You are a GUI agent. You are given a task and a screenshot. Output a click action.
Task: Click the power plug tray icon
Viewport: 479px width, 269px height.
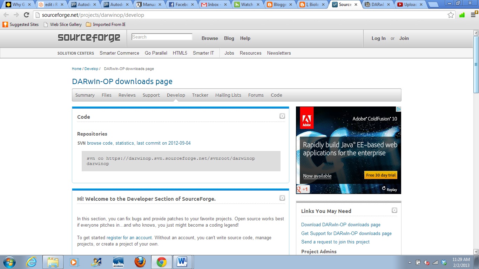click(x=418, y=262)
